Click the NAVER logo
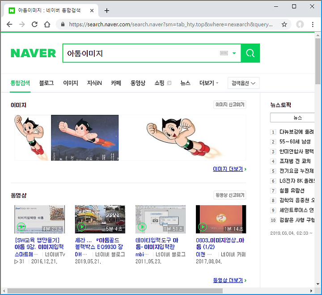 33,53
